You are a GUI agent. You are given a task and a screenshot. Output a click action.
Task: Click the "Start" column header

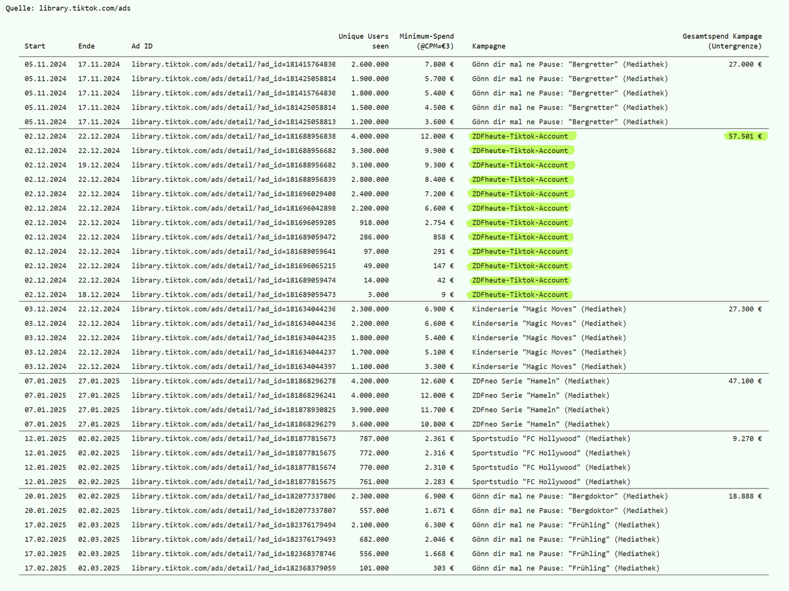36,46
